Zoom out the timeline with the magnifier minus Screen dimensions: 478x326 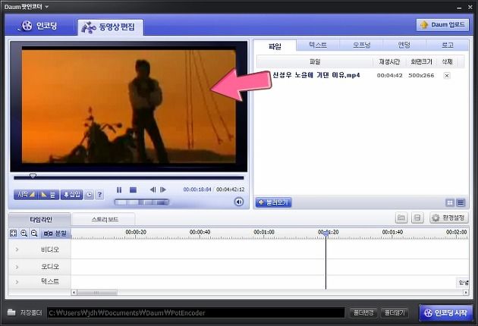[x=34, y=234]
